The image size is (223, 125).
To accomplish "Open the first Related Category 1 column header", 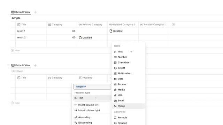I will click(x=123, y=25).
